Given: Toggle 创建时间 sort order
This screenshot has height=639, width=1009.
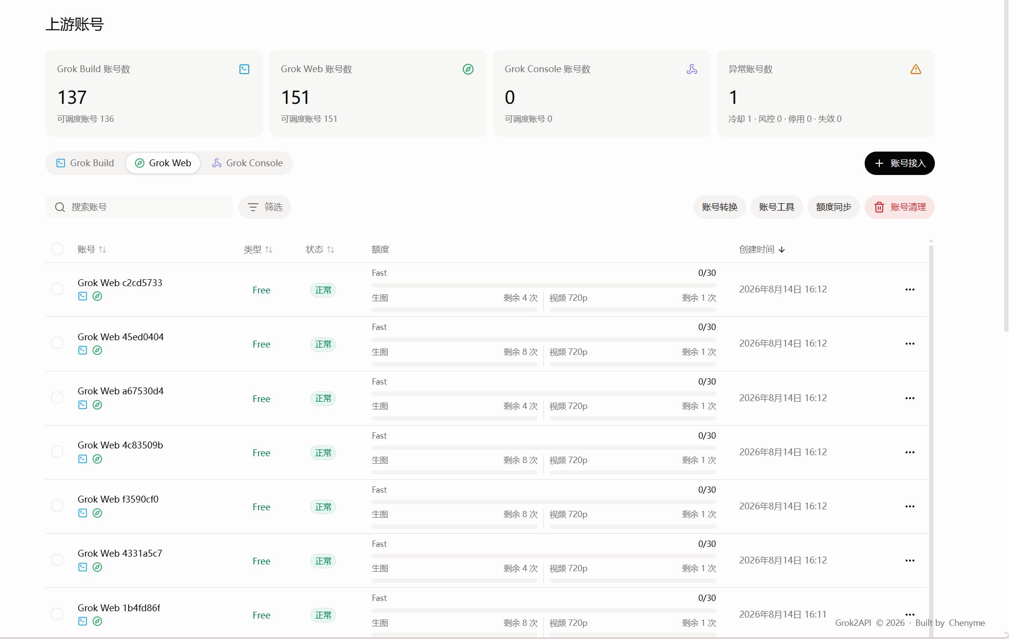Looking at the screenshot, I should click(x=762, y=250).
